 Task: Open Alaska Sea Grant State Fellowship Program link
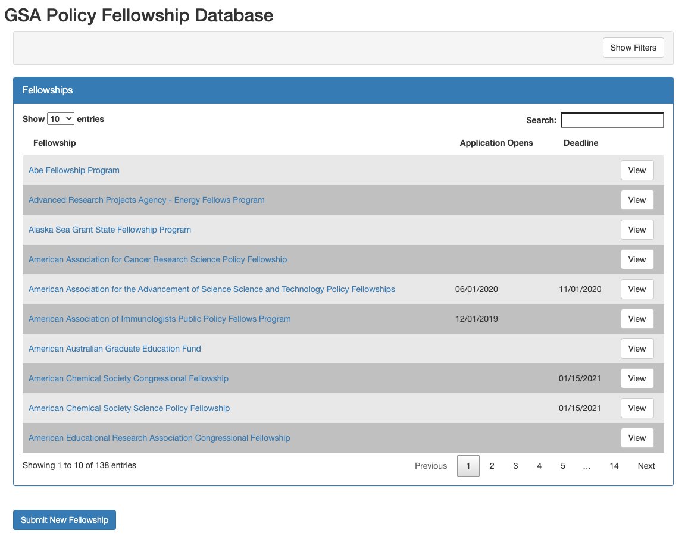tap(110, 230)
